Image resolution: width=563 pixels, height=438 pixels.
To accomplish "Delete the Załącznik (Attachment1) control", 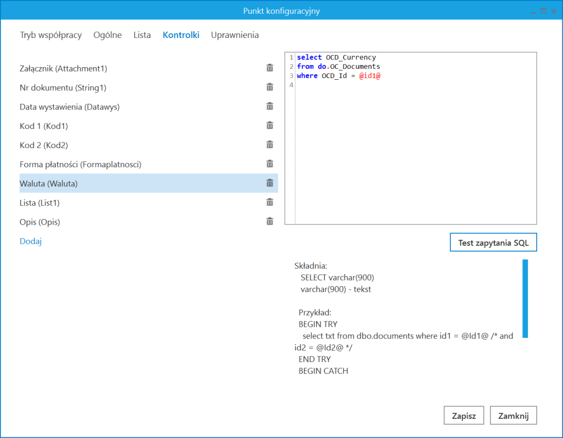I will [269, 68].
